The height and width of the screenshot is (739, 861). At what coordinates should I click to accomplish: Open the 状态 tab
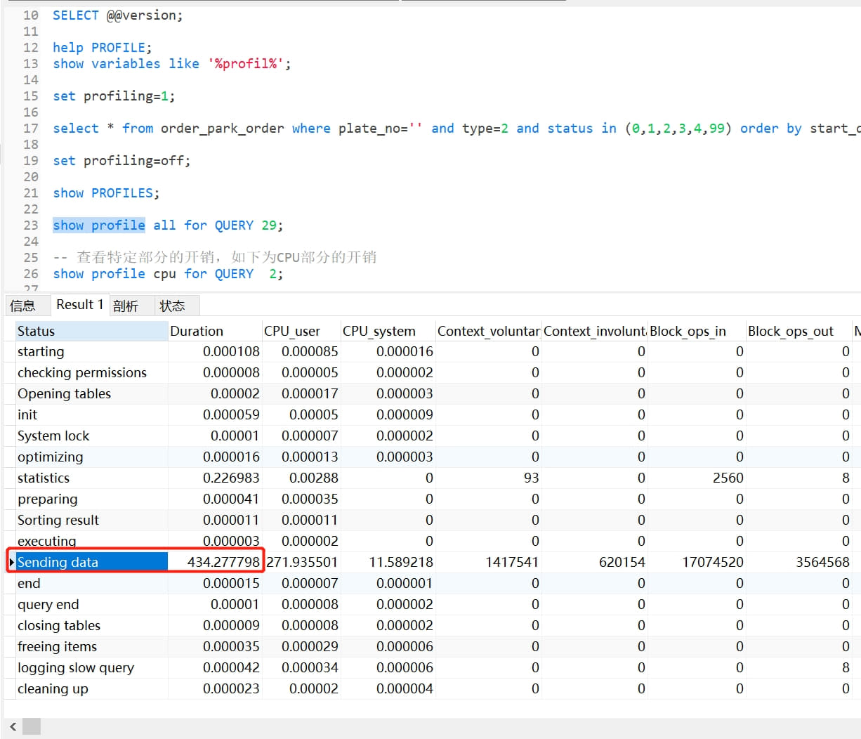click(x=172, y=306)
